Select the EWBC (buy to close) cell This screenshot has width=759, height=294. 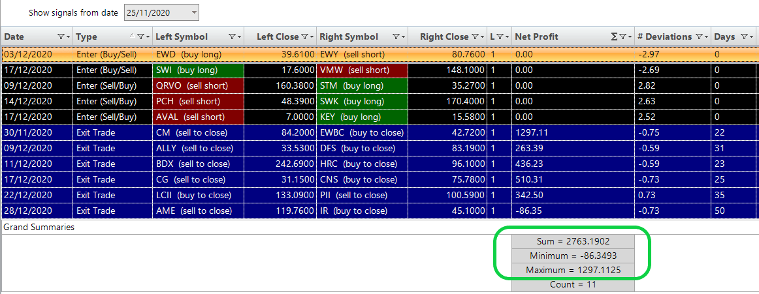coord(362,133)
